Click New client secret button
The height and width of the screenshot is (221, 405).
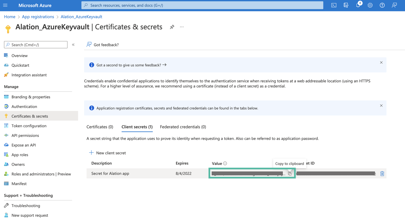point(107,153)
